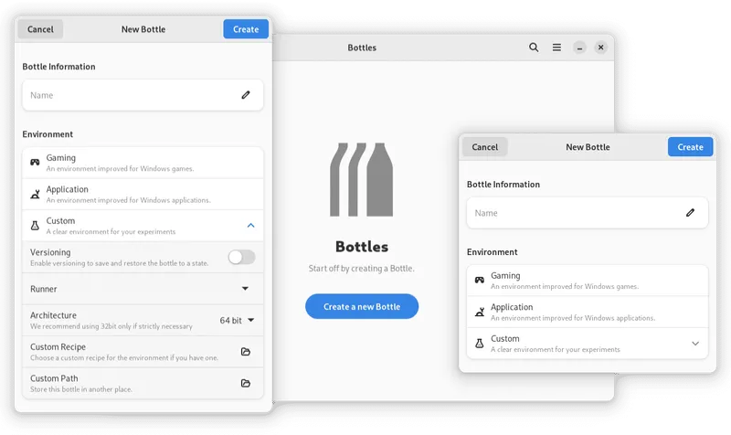
Task: Open the Runner dropdown
Action: [x=143, y=289]
